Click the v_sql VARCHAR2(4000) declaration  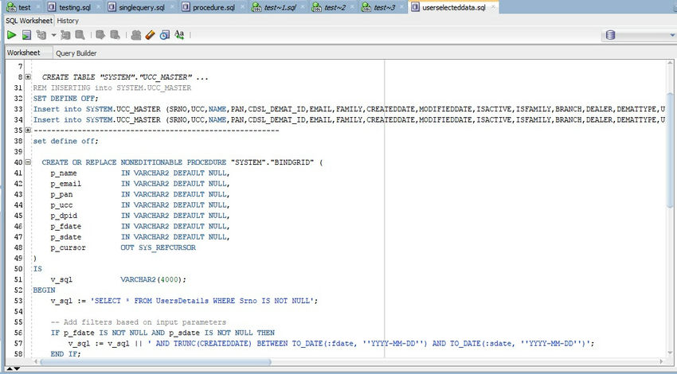click(x=119, y=279)
